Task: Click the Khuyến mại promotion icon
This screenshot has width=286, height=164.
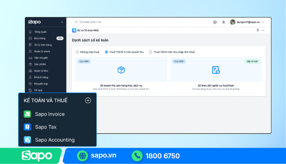Action: coord(30,84)
